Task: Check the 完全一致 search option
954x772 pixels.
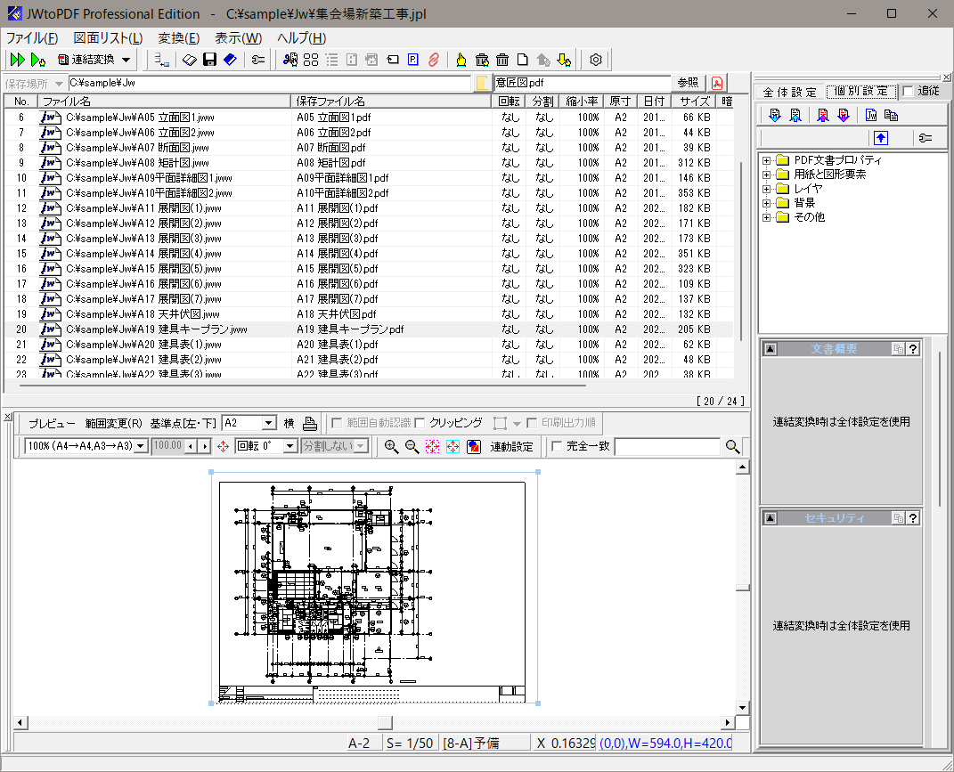Action: tap(558, 446)
